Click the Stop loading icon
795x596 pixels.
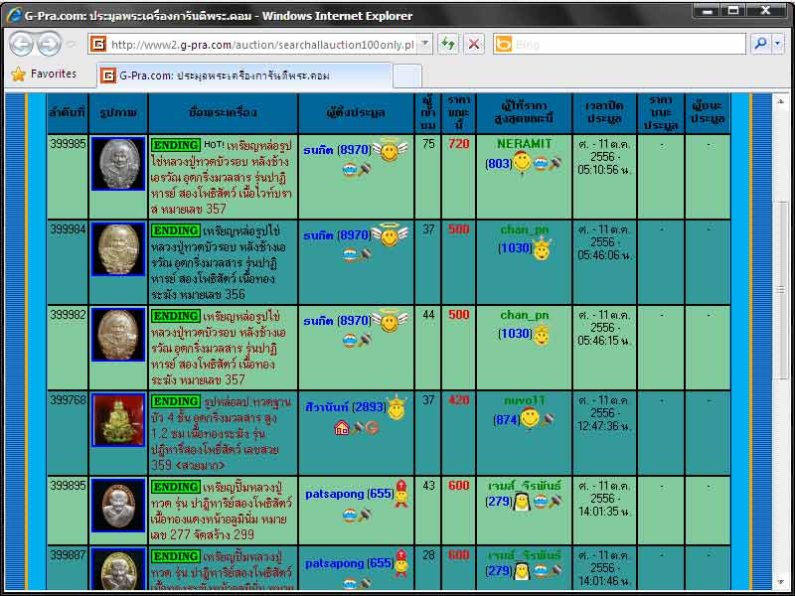474,44
